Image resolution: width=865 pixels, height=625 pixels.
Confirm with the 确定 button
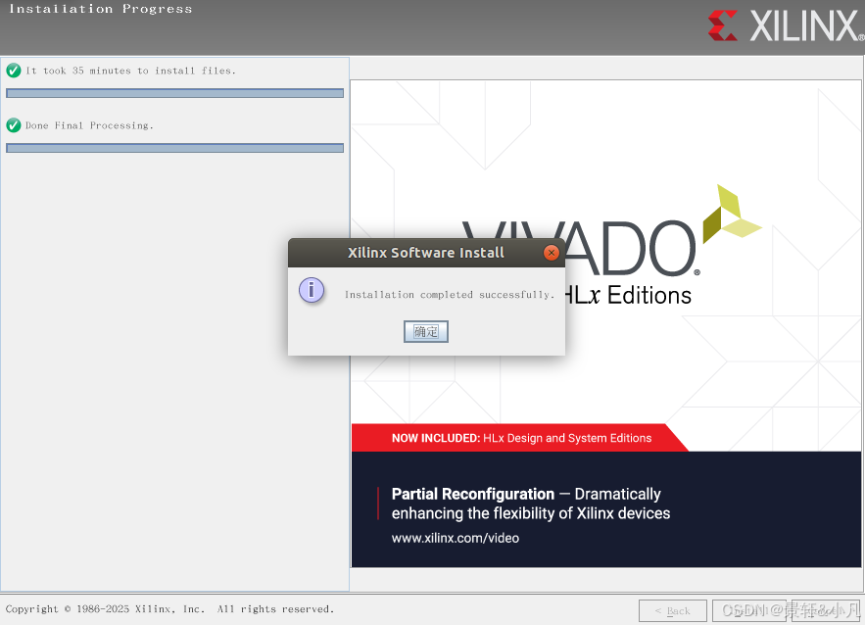[x=426, y=331]
